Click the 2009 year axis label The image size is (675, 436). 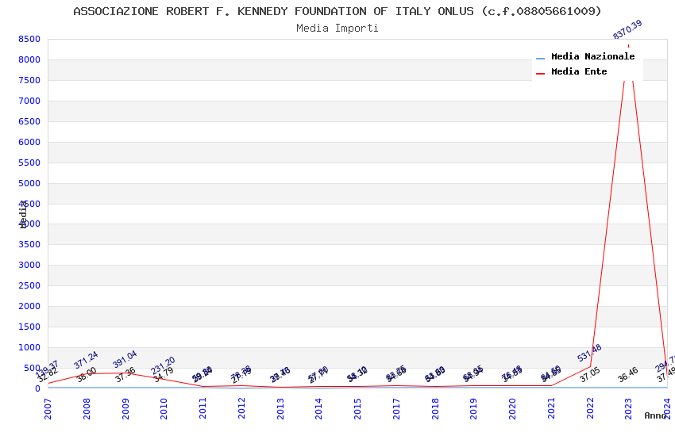[125, 408]
